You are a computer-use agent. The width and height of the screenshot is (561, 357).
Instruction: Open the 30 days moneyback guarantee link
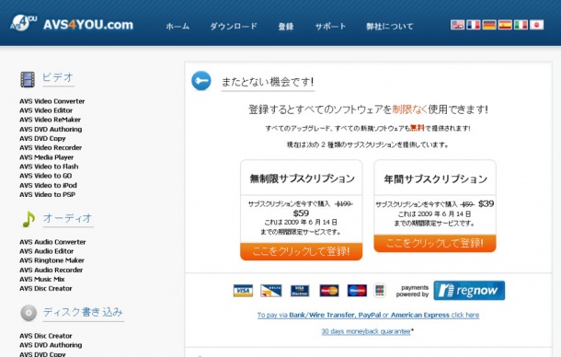(366, 331)
